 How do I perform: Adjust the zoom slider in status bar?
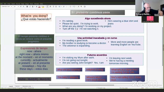point(154,88)
